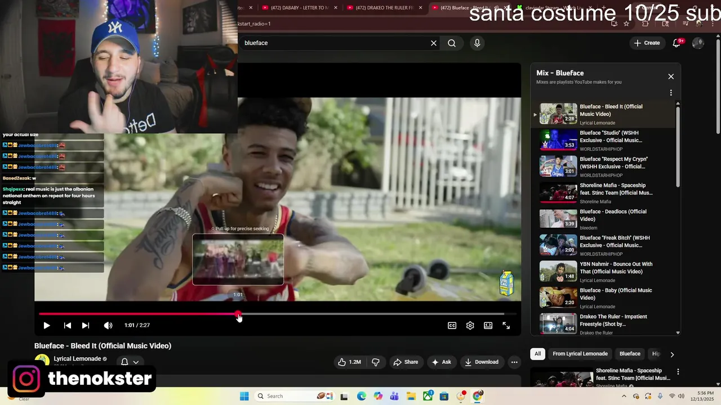This screenshot has width=721, height=405.
Task: Show hidden system tray icons
Action: click(624, 396)
